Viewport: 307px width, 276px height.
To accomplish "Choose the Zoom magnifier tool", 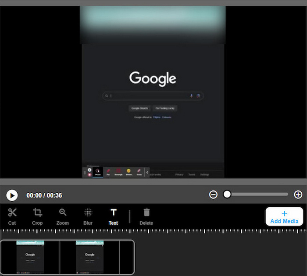I will pos(63,216).
